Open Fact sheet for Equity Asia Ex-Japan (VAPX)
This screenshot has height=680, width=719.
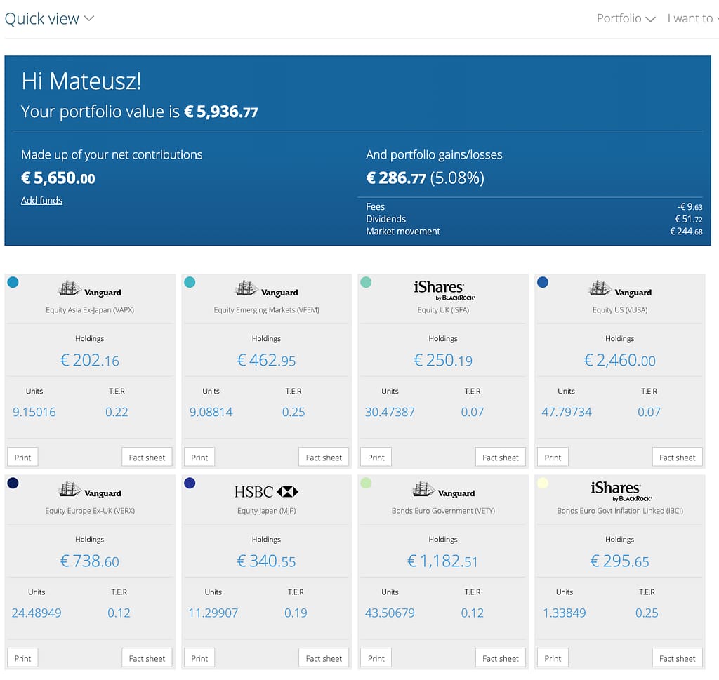(x=147, y=458)
